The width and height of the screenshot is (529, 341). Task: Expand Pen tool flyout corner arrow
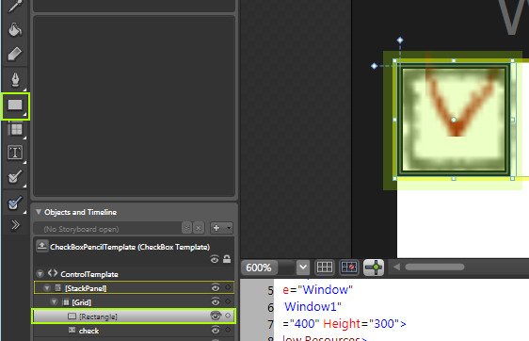coord(25,89)
